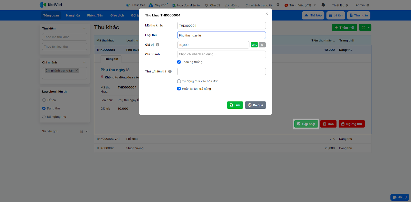Select Đã ngừng thu display option
The image size is (411, 202).
44,117
